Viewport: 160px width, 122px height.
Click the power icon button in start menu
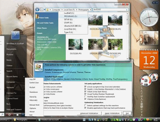point(9,115)
